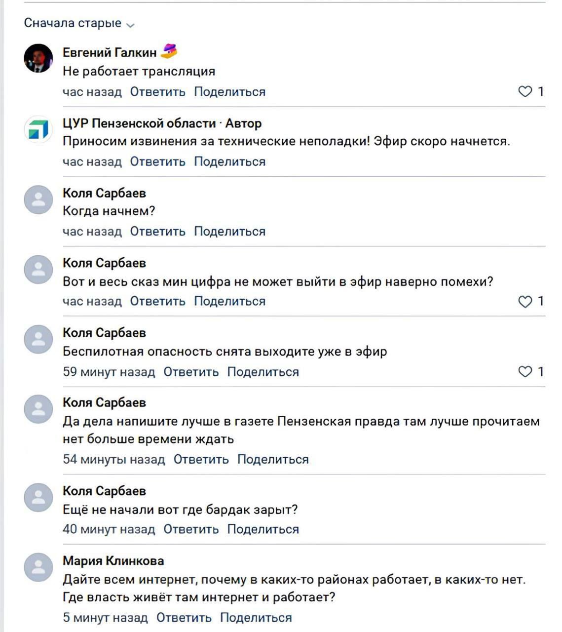Open ЦУР Пензенской области author profile name

point(139,123)
